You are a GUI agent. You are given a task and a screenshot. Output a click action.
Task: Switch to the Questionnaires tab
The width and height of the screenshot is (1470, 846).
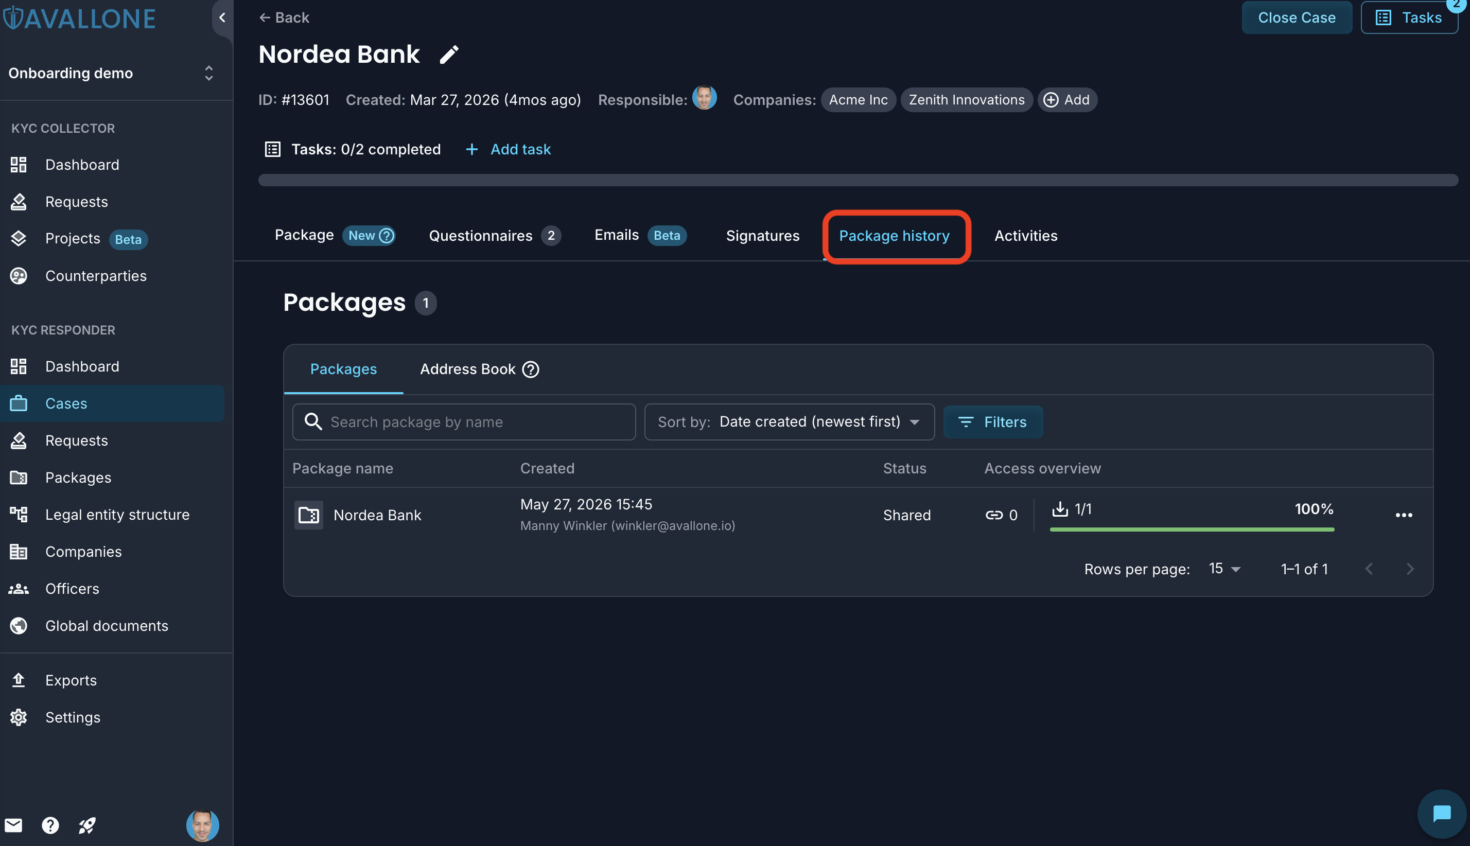pyautogui.click(x=495, y=235)
